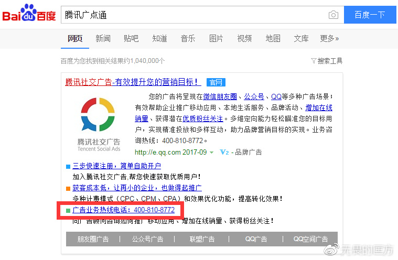The height and width of the screenshot is (260, 398).
Task: Open the 视频 tab
Action: pyautogui.click(x=244, y=39)
